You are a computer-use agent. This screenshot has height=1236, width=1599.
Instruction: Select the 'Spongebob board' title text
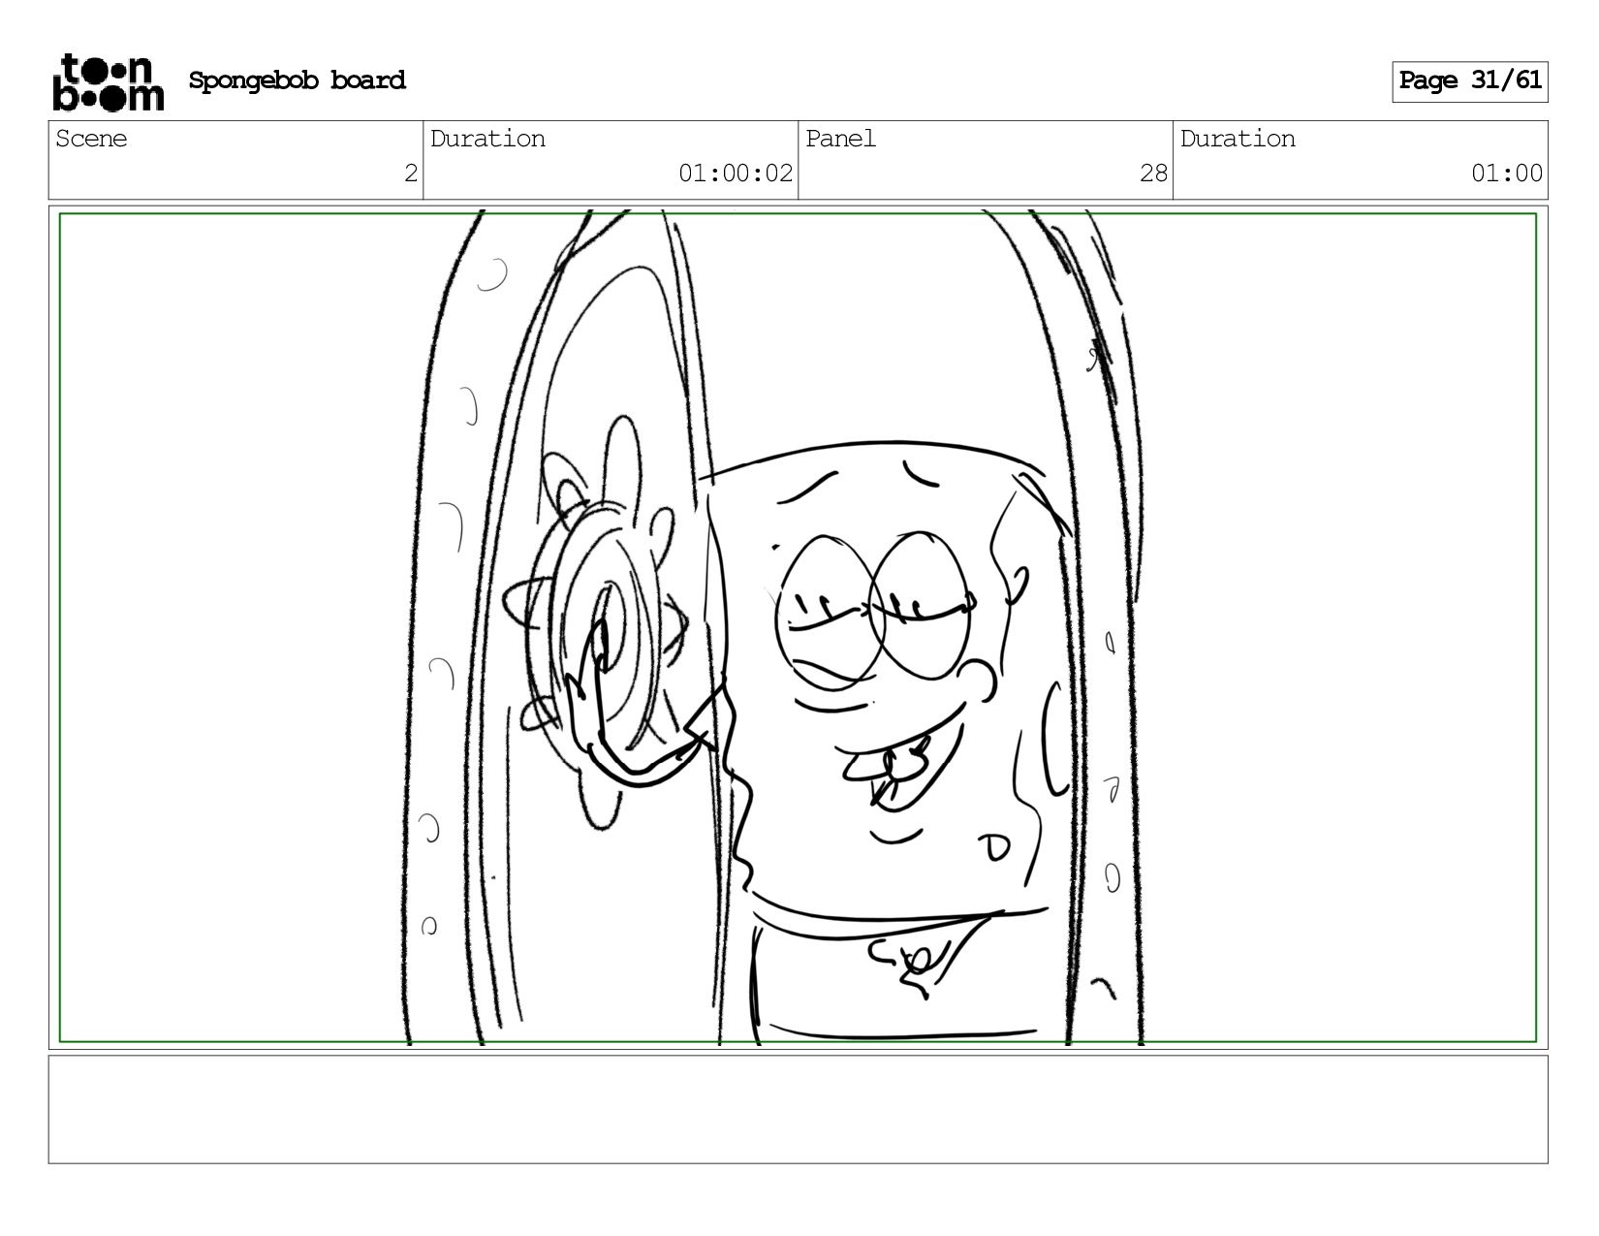coord(298,80)
